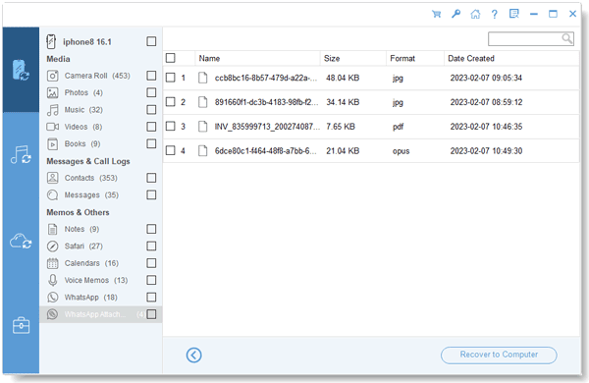This screenshot has width=589, height=383.
Task: Click the Notes page icon
Action: tap(53, 229)
